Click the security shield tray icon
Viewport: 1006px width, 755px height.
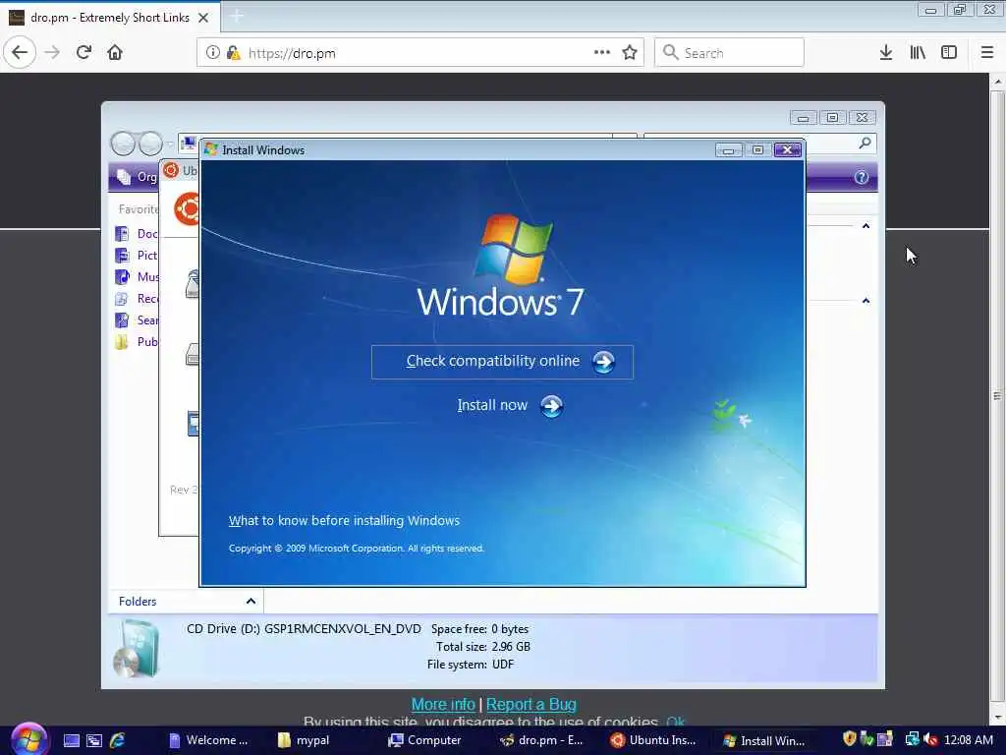[x=850, y=739]
